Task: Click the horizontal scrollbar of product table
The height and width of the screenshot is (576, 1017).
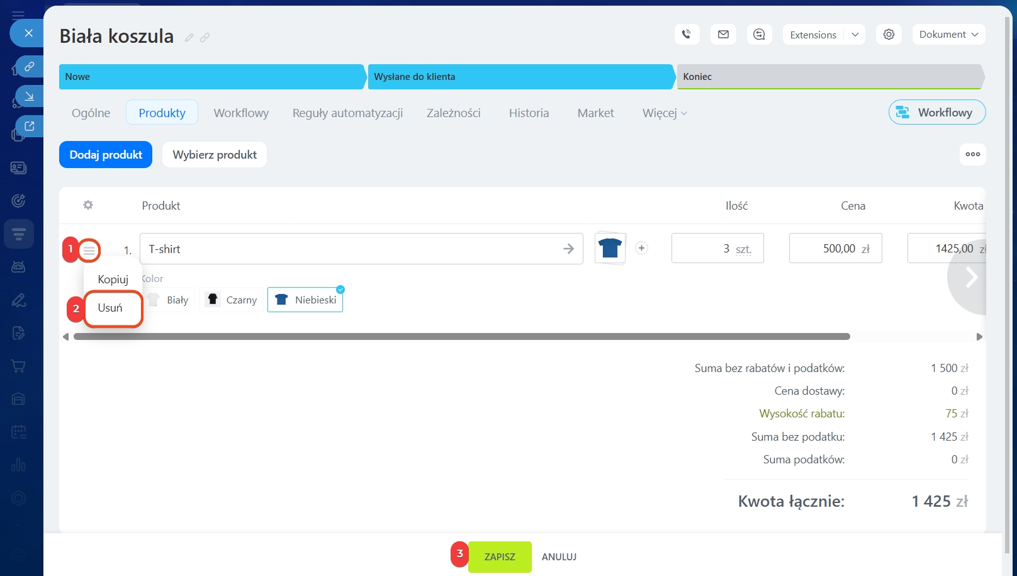Action: [461, 337]
